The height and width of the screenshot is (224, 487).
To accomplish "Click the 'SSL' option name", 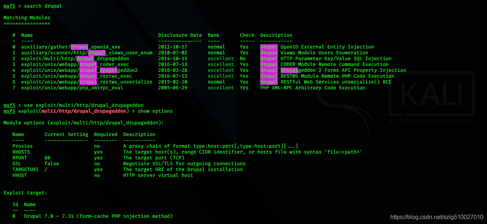I will click(x=17, y=164).
